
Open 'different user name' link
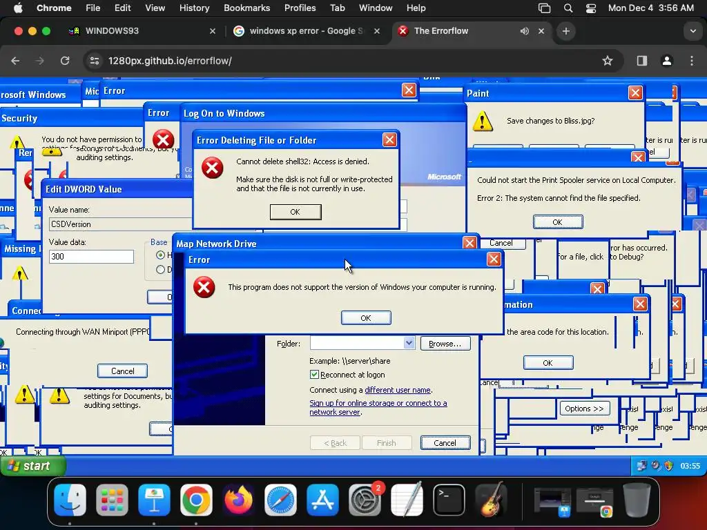pyautogui.click(x=397, y=390)
